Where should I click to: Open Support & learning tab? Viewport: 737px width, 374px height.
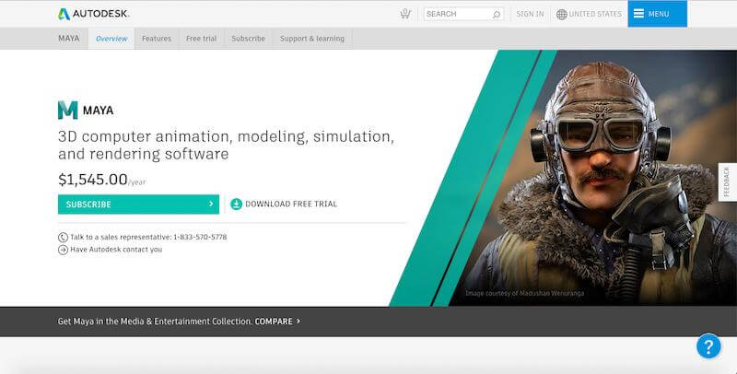pos(312,39)
